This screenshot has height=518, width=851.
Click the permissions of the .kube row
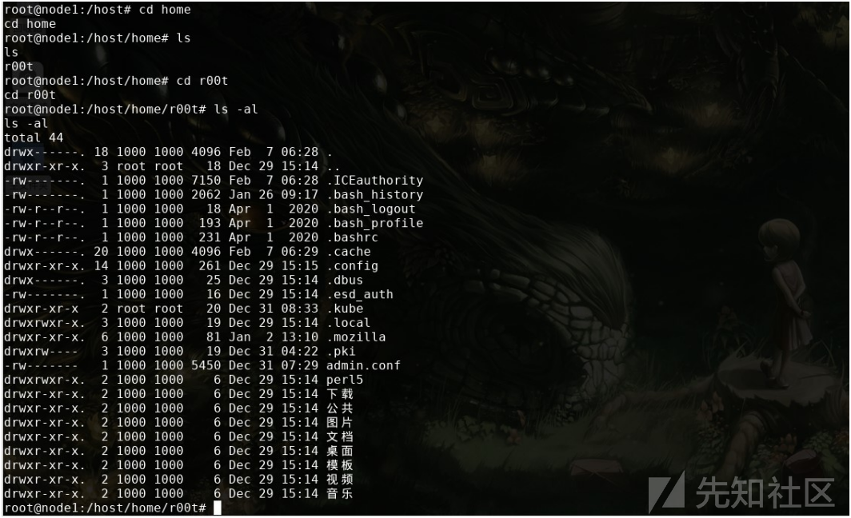click(x=42, y=308)
